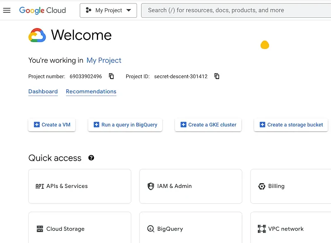This screenshot has height=243, width=331.
Task: Click Run a query in BigQuery
Action: click(125, 125)
